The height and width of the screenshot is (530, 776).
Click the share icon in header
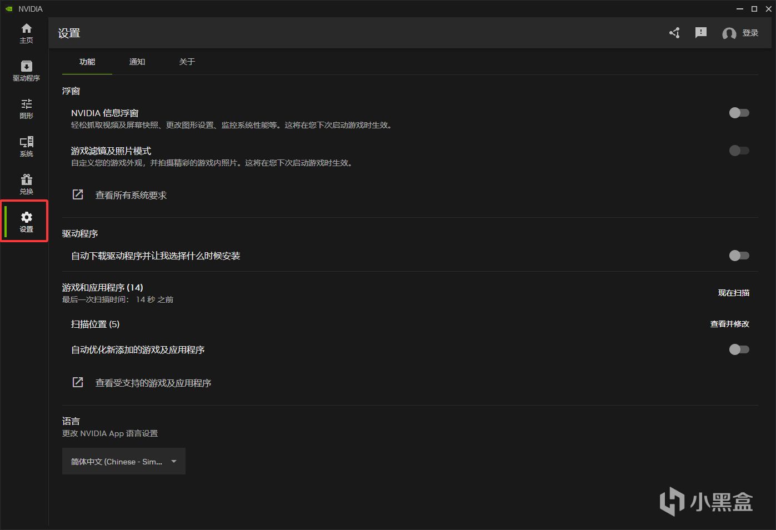674,33
